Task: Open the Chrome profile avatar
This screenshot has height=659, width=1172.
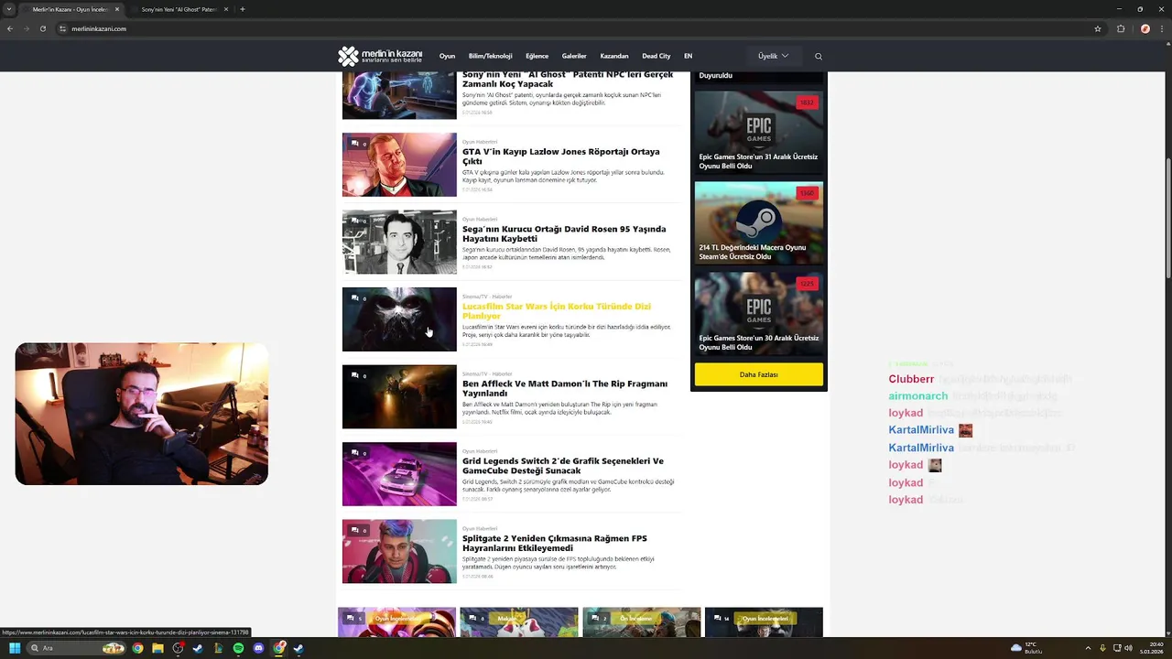Action: pyautogui.click(x=1145, y=28)
